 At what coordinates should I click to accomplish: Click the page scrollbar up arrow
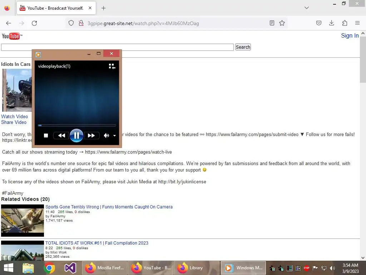pyautogui.click(x=363, y=34)
